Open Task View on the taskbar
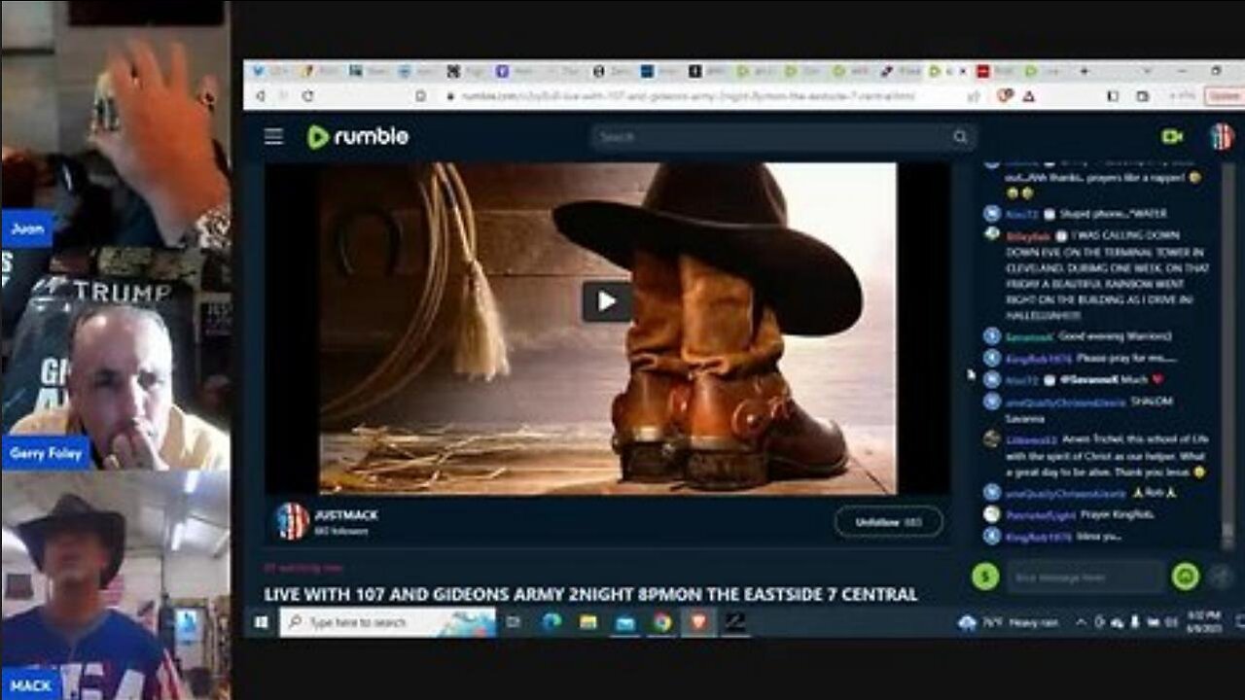The image size is (1245, 700). click(513, 622)
